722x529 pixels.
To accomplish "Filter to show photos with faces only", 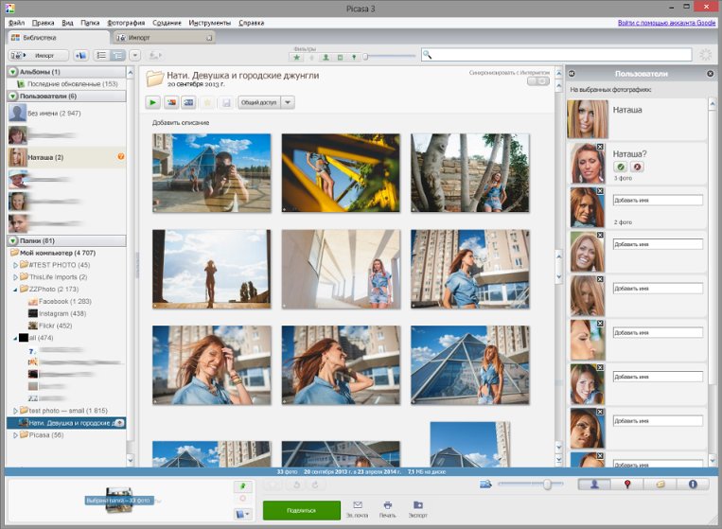I will 326,58.
